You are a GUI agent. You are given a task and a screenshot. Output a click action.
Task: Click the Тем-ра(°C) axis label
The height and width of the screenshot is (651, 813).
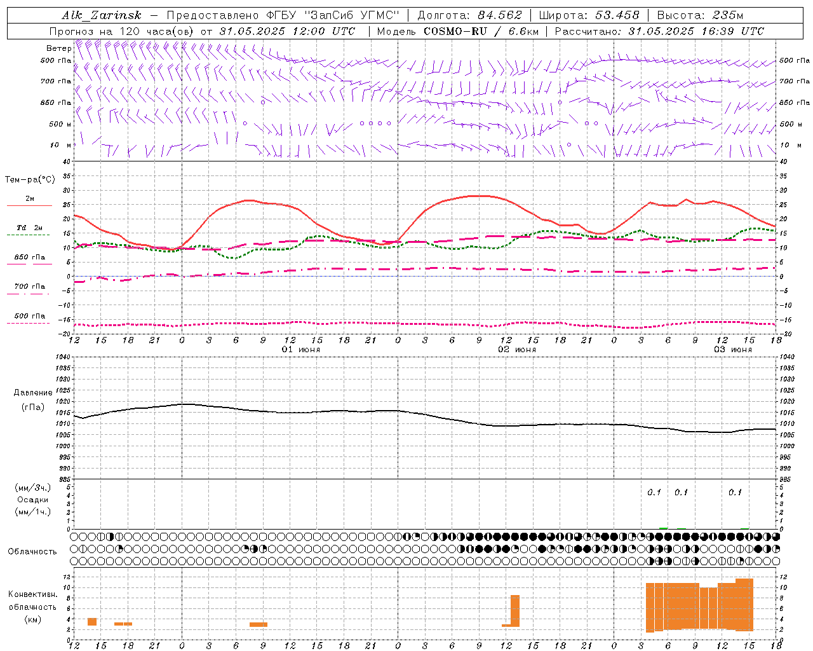pyautogui.click(x=30, y=180)
